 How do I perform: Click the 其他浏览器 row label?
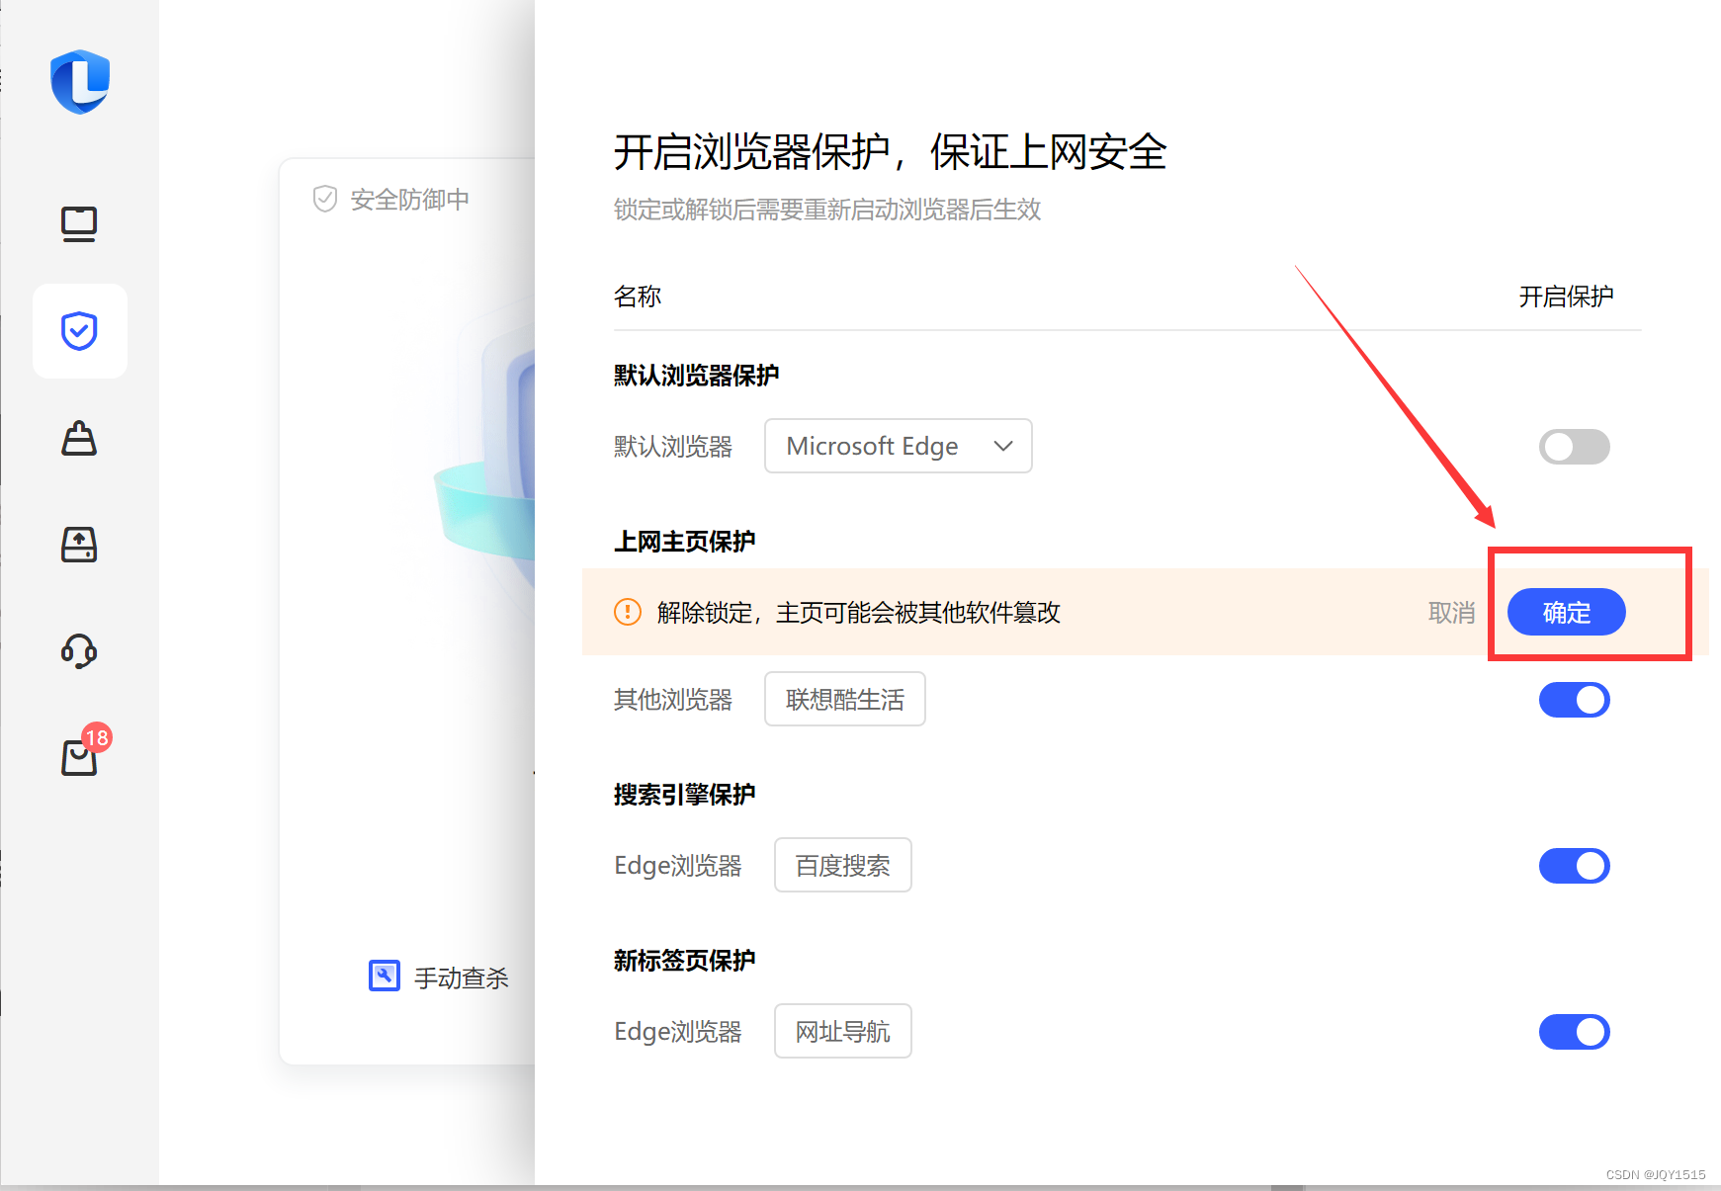pyautogui.click(x=673, y=700)
